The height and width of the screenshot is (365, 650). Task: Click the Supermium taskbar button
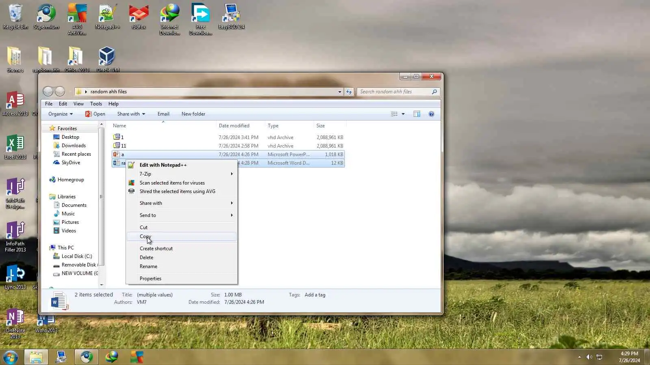[x=86, y=357]
